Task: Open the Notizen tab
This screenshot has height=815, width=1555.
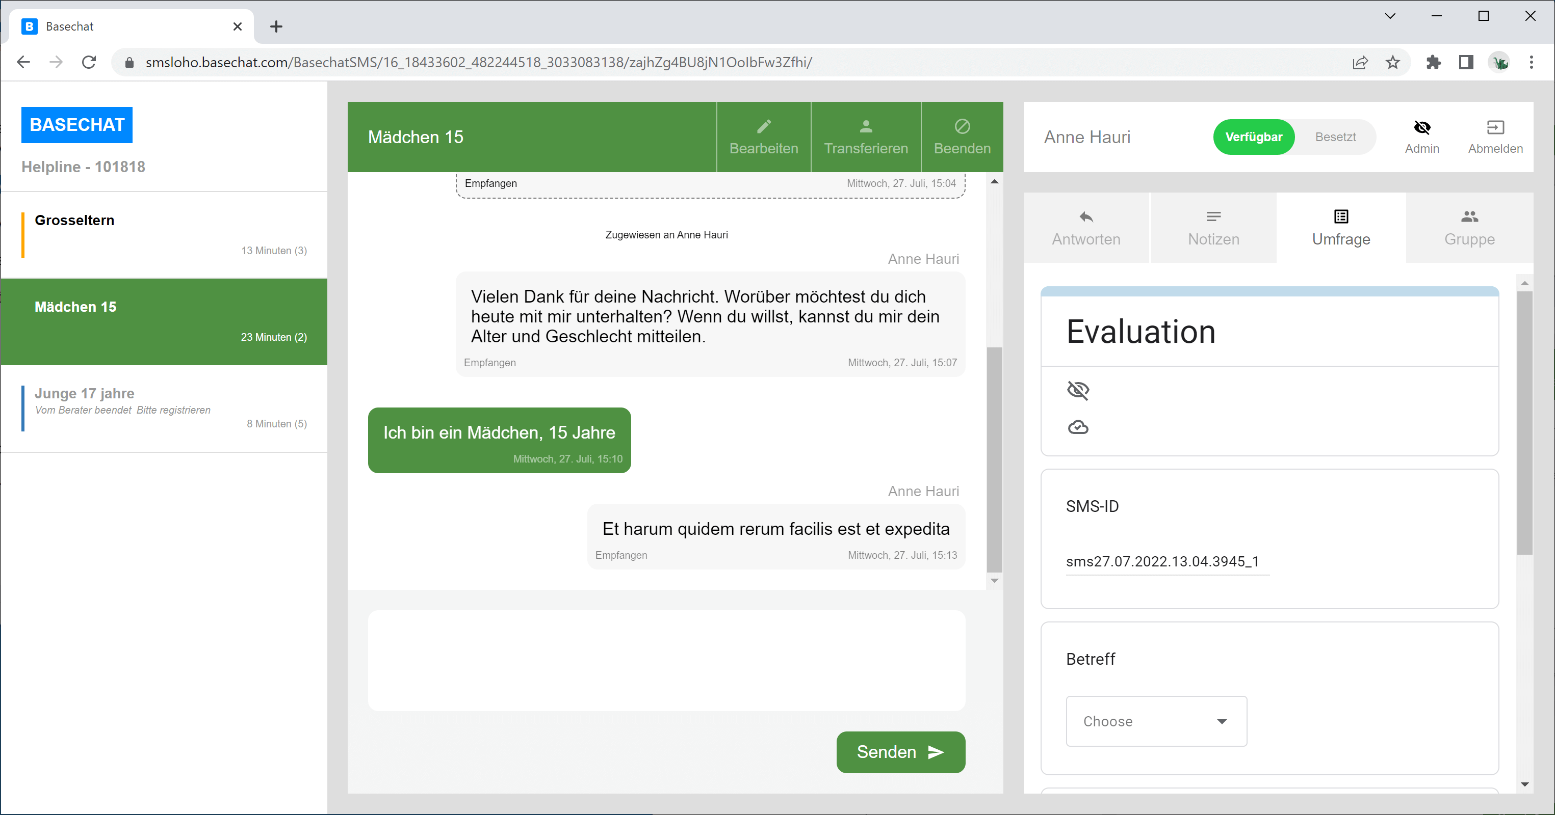Action: (1213, 228)
